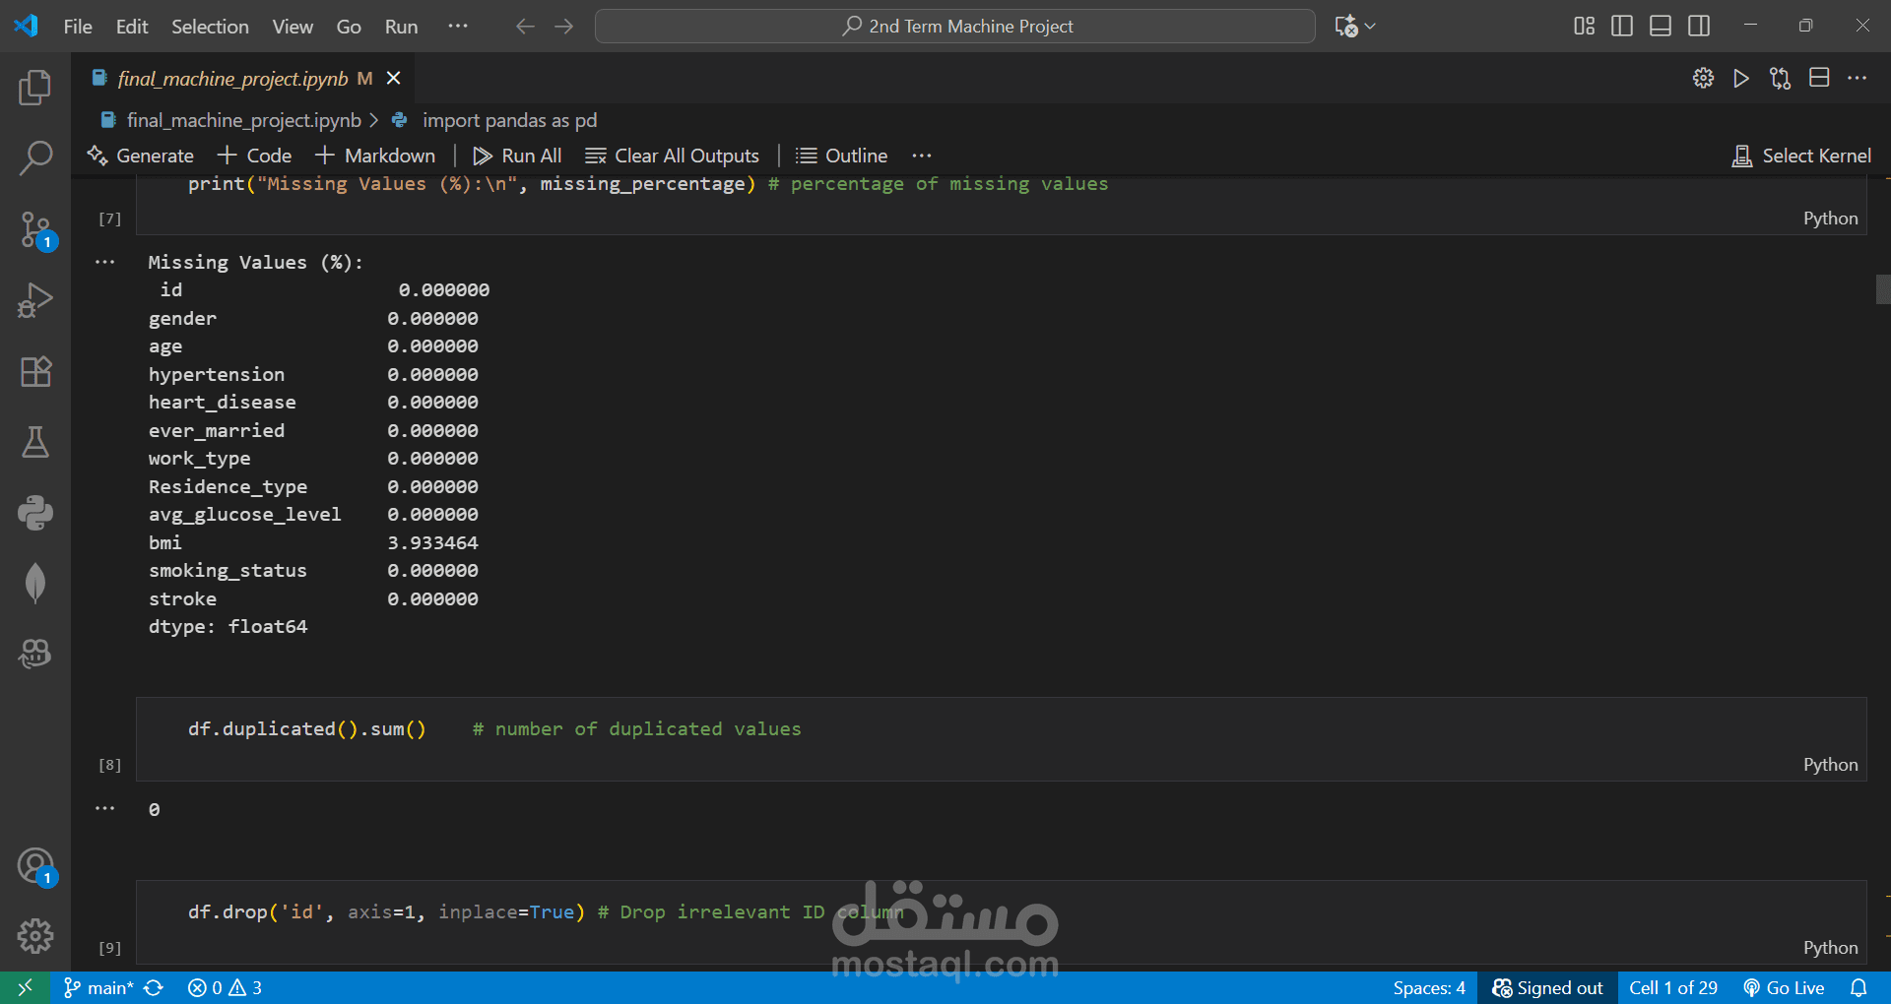1891x1004 pixels.
Task: Expand the notebook toolbar more actions ellipsis
Action: 922,156
